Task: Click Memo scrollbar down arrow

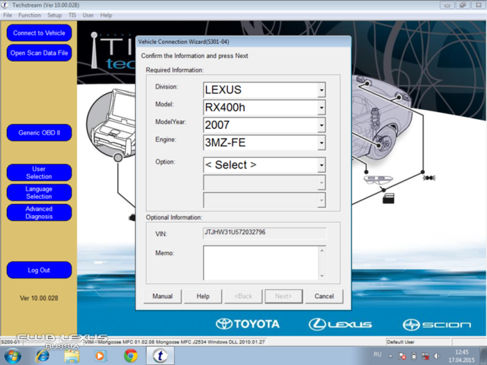Action: pyautogui.click(x=322, y=276)
